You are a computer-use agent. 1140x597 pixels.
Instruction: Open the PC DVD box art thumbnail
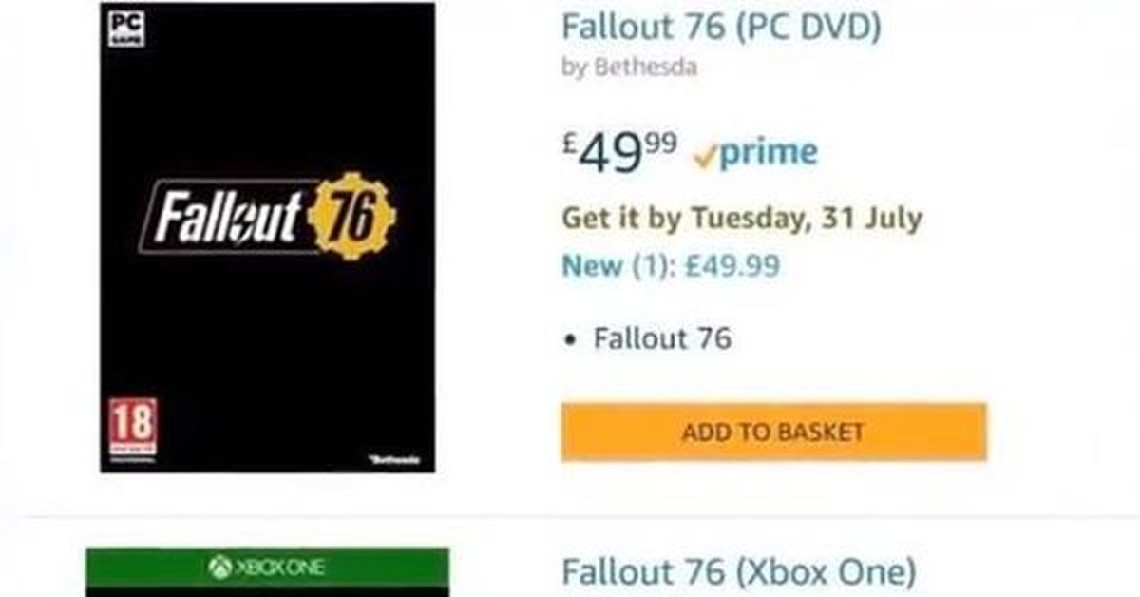click(268, 237)
